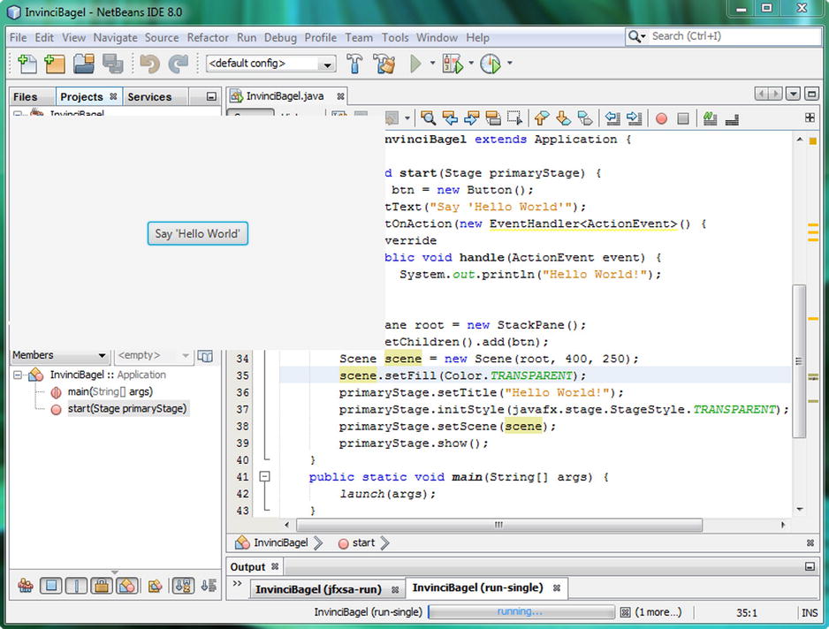This screenshot has height=629, width=829.
Task: Click the New File toolbar icon
Action: click(x=27, y=64)
